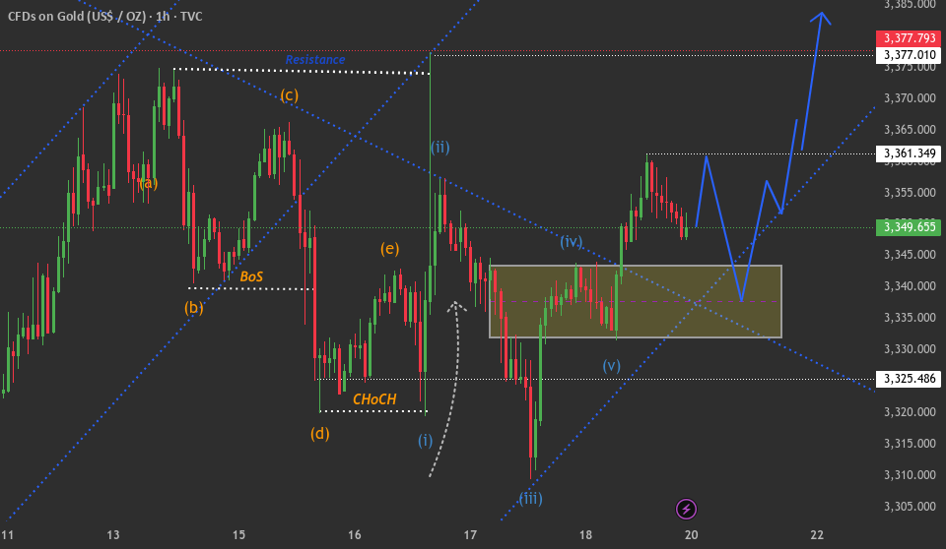Select the Resistance text annotation
This screenshot has width=946, height=549.
pos(315,60)
